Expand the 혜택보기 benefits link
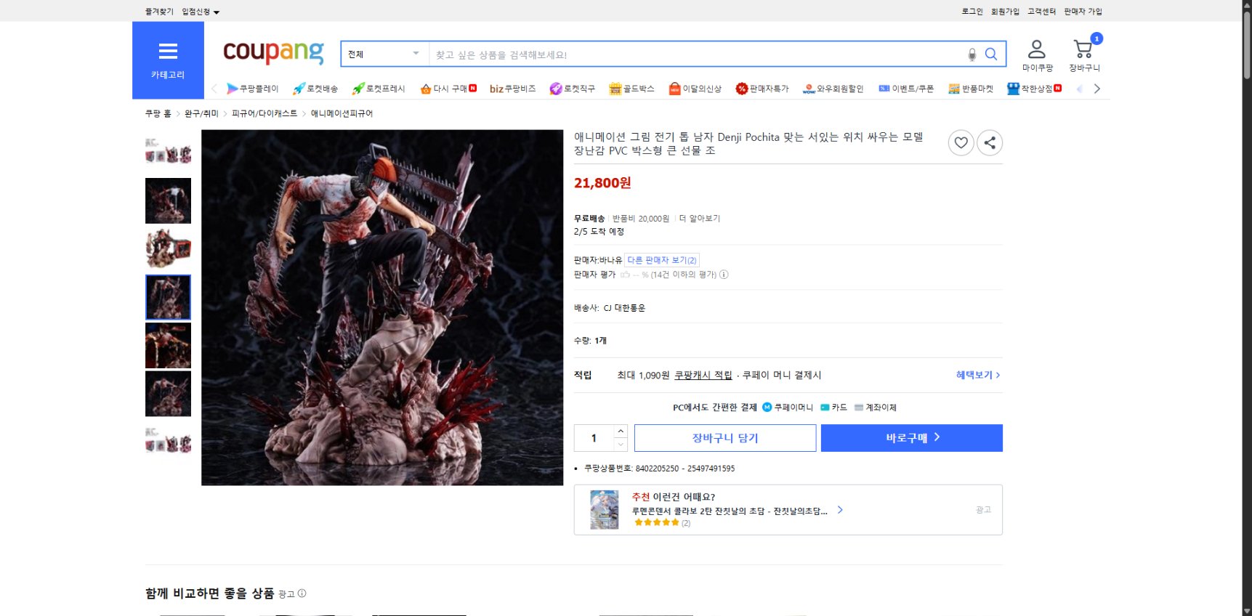The image size is (1252, 616). [978, 375]
